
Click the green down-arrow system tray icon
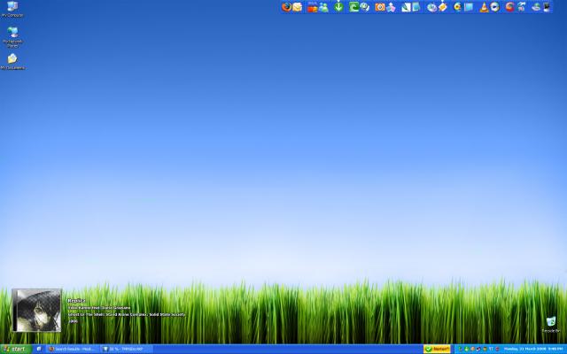467,349
